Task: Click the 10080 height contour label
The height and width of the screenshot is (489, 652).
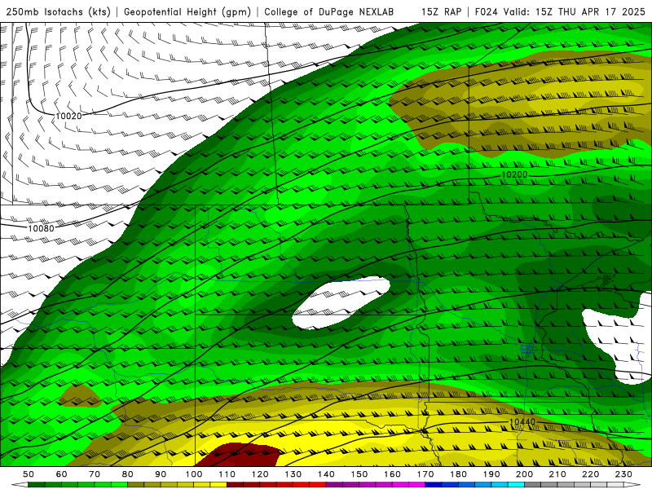Action: (x=42, y=228)
